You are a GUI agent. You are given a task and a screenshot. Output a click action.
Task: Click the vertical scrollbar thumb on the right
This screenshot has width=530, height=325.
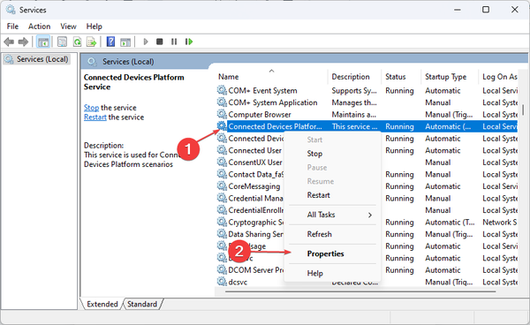[523, 110]
